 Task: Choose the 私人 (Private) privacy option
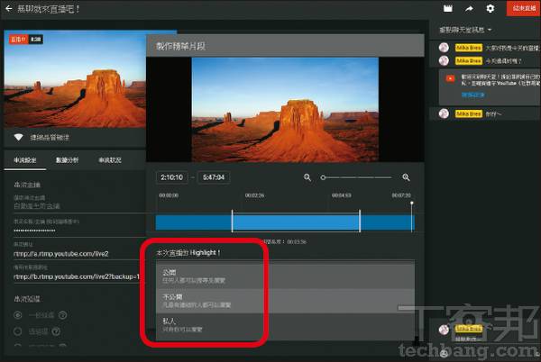coord(285,325)
